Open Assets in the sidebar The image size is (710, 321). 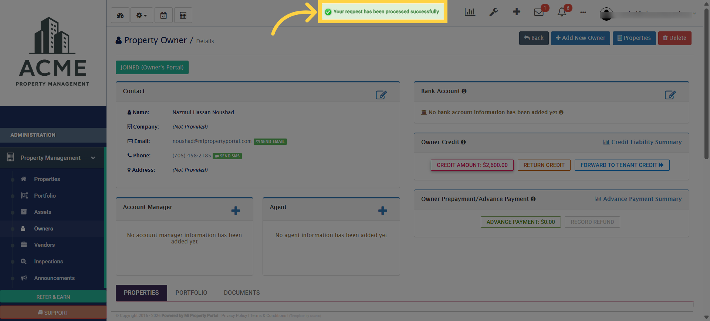[x=43, y=212]
